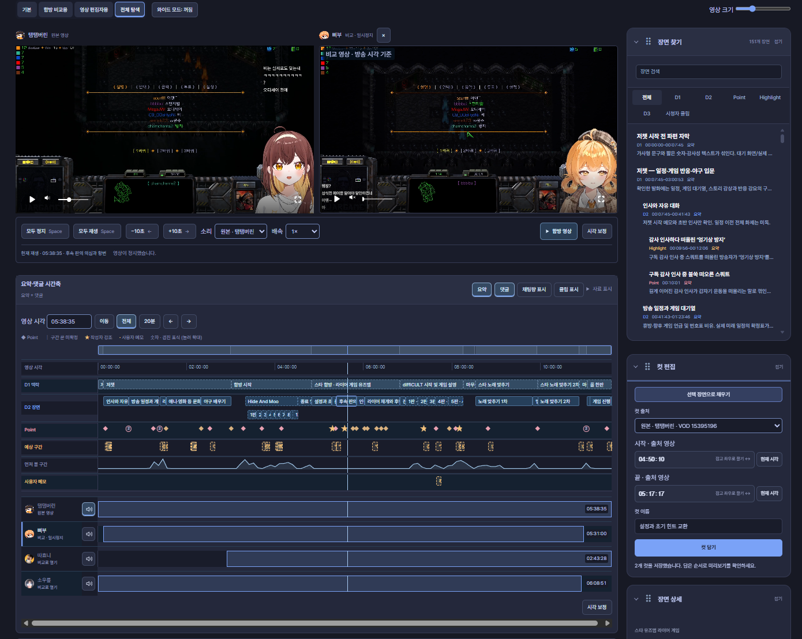Collapse the 장면 상세 panel chevron
Image resolution: width=802 pixels, height=639 pixels.
coord(636,599)
